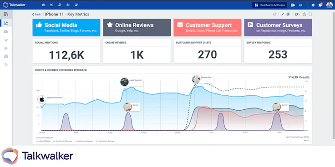
Task: Open the Home icon in the top bar
Action: (44, 5)
